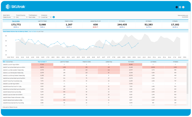Click the 37,015 highlighted heatmap cell

click(42, 65)
